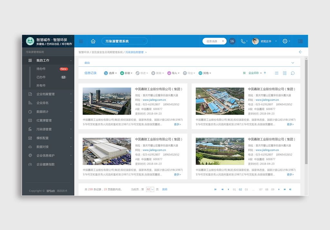The image size is (330, 230).
Task: Open the current page number 02 dropdown
Action: point(150,189)
